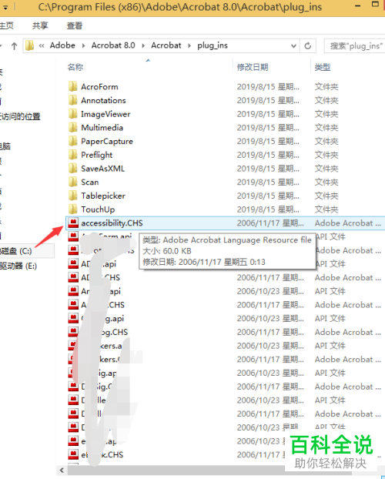Open the address bar history dropdown
This screenshot has width=385, height=479.
[293, 46]
